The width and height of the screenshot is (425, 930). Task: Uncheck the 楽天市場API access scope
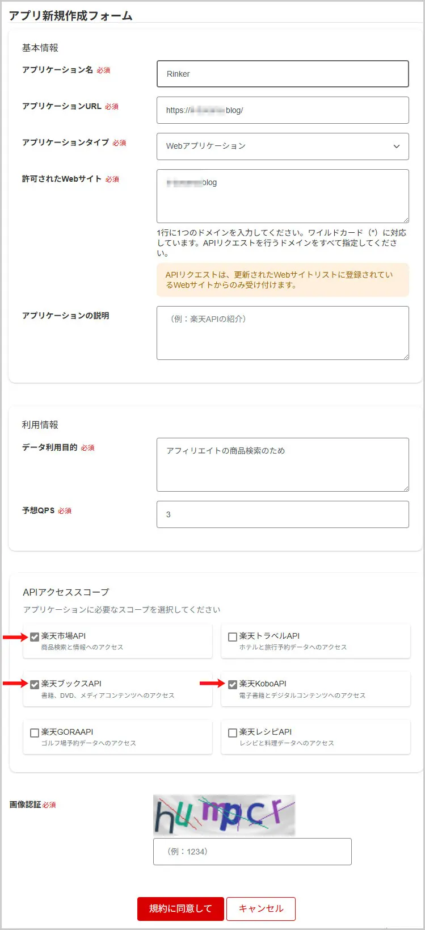[x=34, y=636]
